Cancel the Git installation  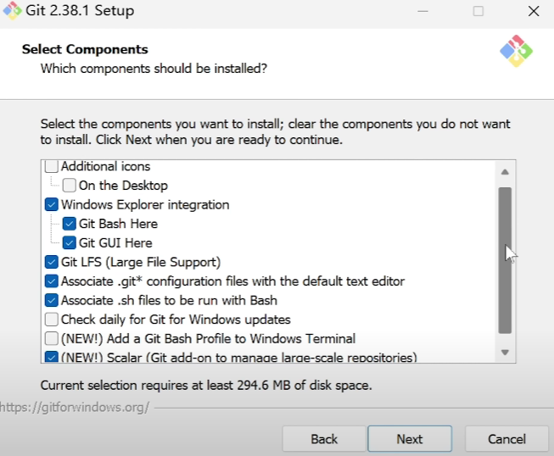point(506,439)
